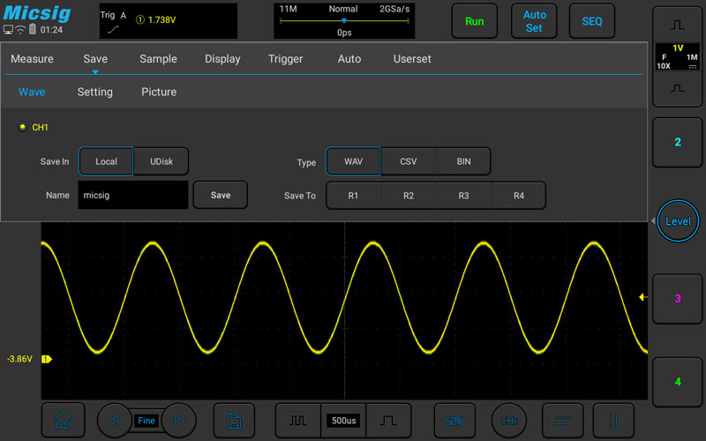
Task: Click the yellow trigger level arrow marker
Action: coord(643,297)
